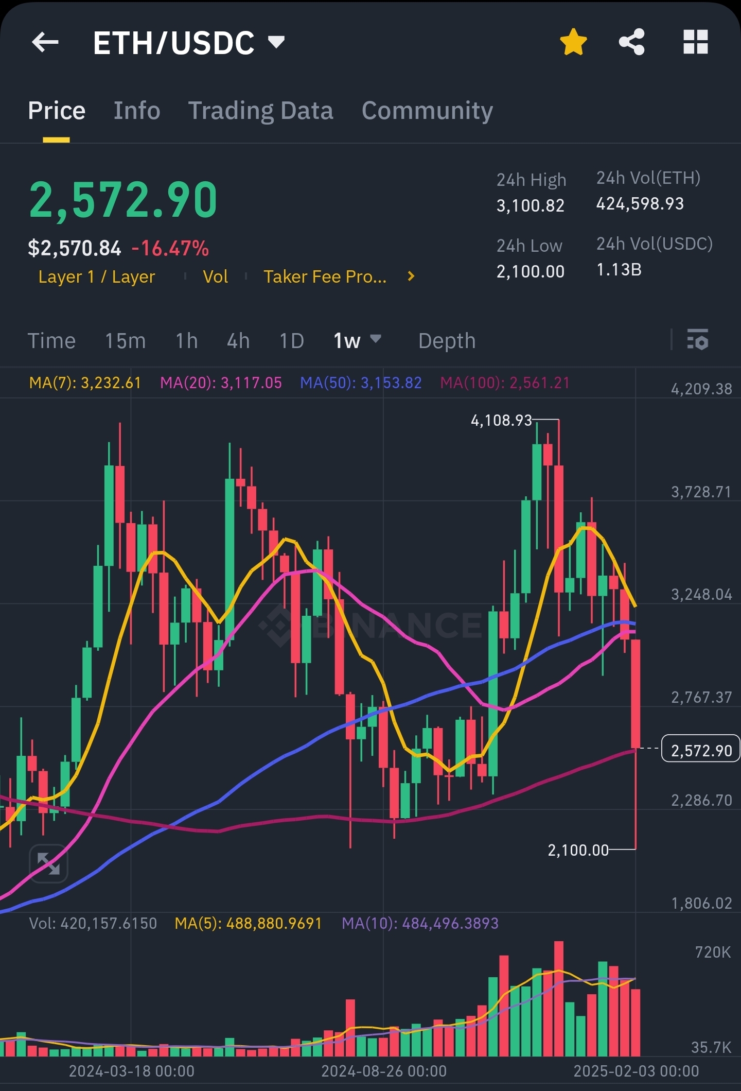Open the grid layout icon
This screenshot has width=741, height=1091.
coord(696,42)
